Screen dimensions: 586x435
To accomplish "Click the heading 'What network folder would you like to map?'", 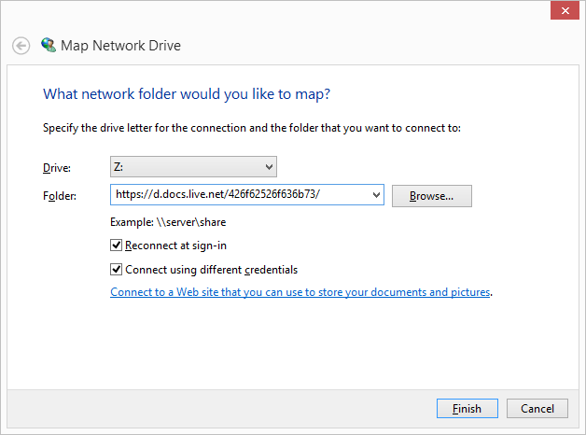I will coord(187,94).
